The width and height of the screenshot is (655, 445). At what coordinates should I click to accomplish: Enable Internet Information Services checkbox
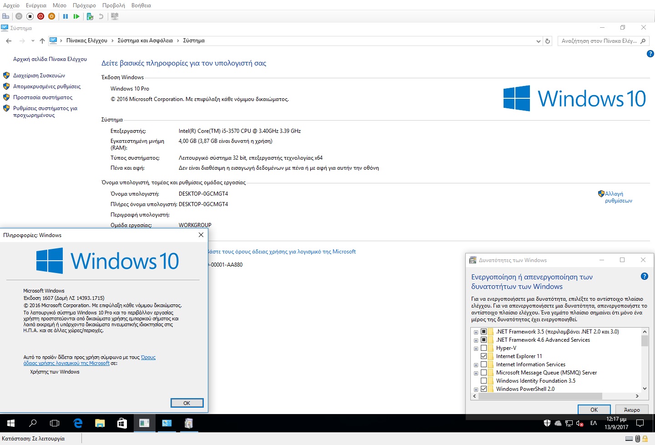click(x=484, y=364)
